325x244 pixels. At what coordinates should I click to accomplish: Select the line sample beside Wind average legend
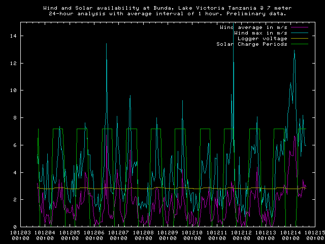(x=299, y=27)
